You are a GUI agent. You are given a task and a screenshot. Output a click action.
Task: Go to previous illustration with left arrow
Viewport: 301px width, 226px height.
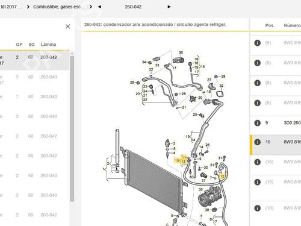point(99,7)
